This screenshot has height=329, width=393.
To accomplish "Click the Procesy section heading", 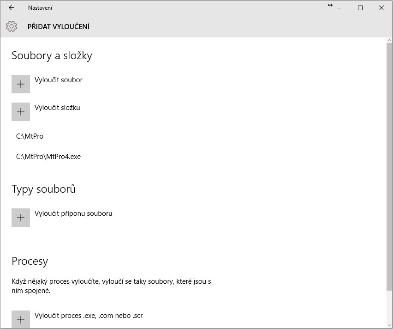I will coord(30,261).
